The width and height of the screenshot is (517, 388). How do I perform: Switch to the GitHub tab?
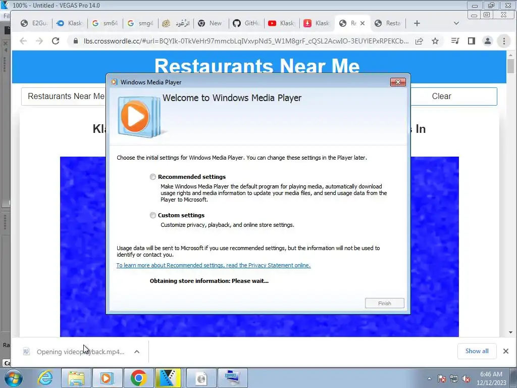tap(246, 23)
